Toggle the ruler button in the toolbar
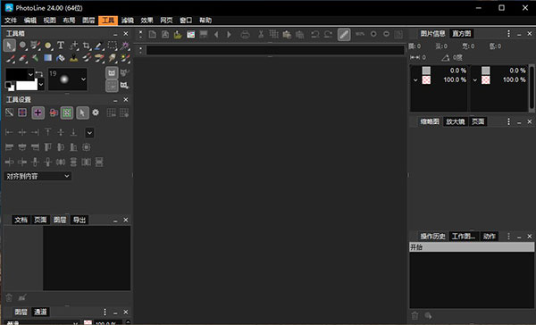Screen dimensions: 536x325 point(344,34)
